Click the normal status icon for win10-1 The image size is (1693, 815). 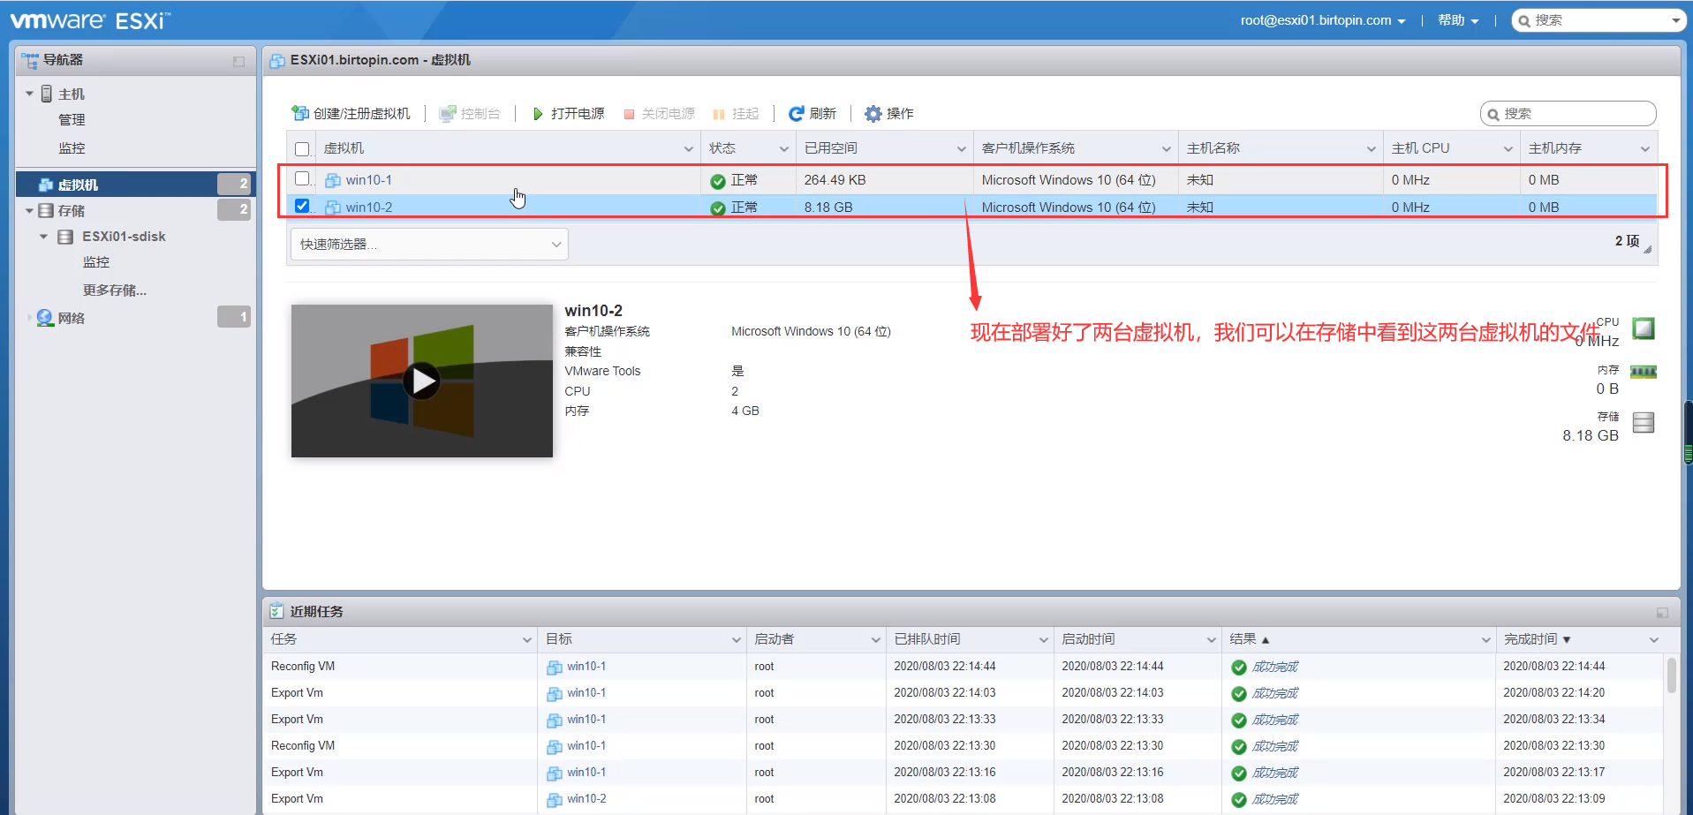(718, 182)
